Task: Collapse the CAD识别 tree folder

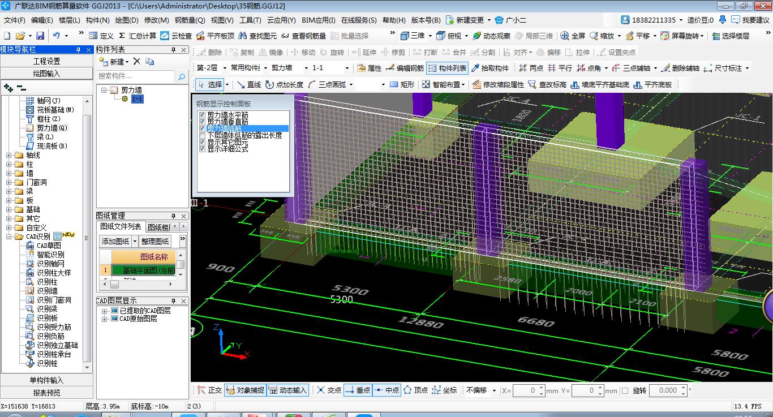Action: click(x=8, y=237)
